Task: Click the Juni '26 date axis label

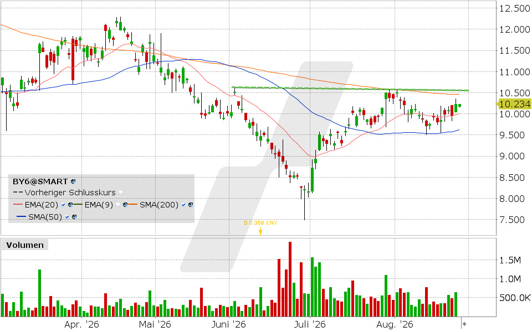Action: click(229, 324)
